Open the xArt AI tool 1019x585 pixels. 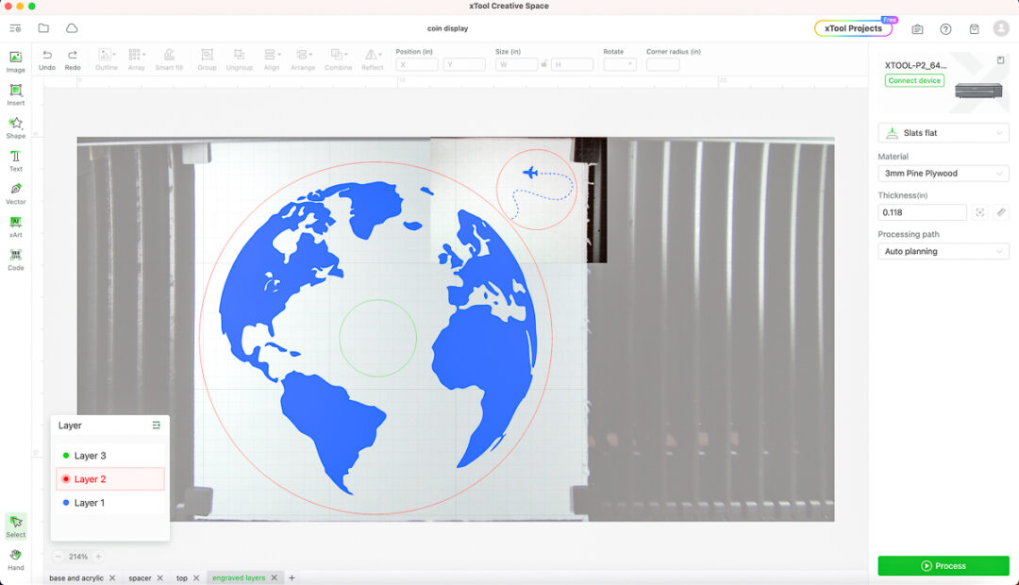[16, 226]
